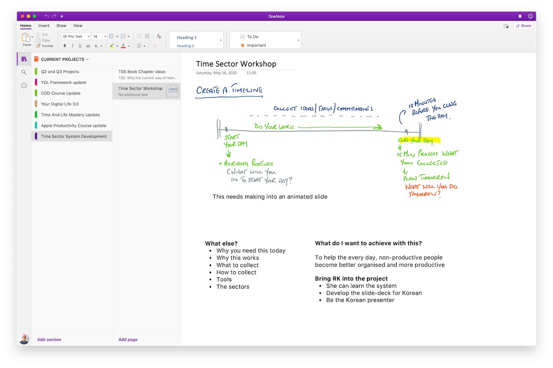
Task: Decrease the indent level
Action: (139, 36)
